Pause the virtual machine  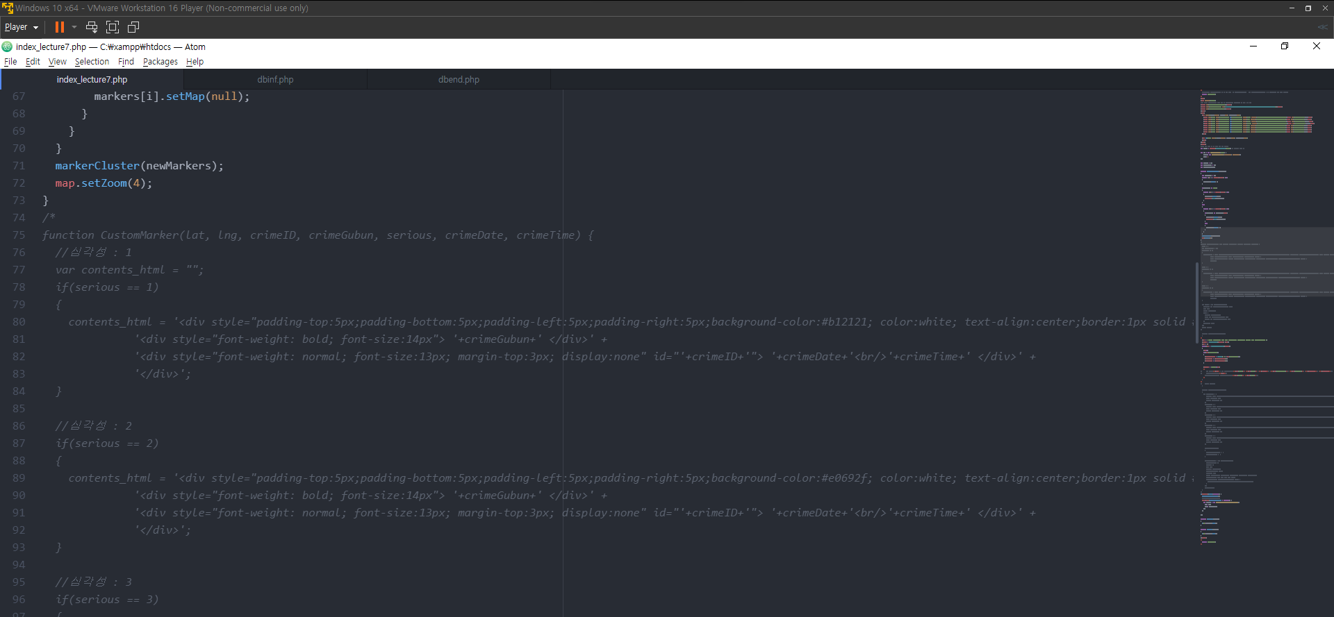coord(60,27)
